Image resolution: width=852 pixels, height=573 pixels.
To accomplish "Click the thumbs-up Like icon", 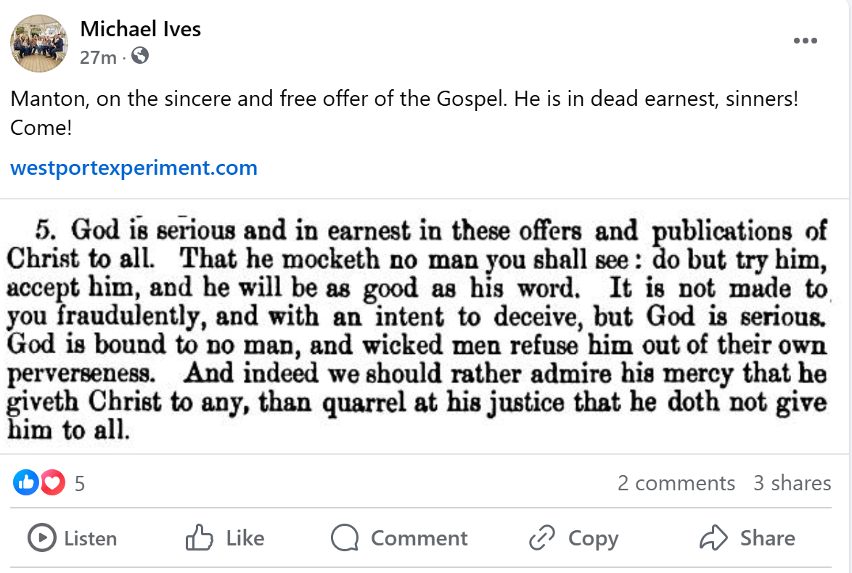I will [200, 538].
